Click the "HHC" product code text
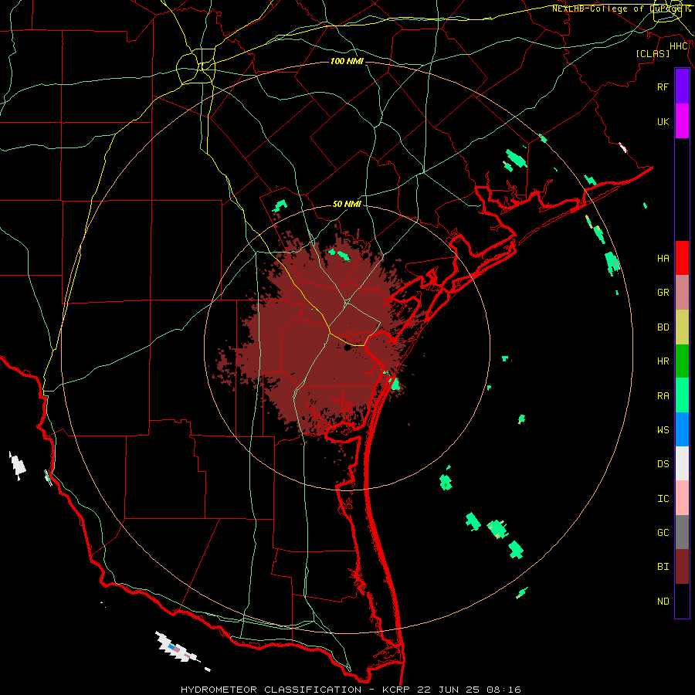The height and width of the screenshot is (695, 695). [679, 46]
